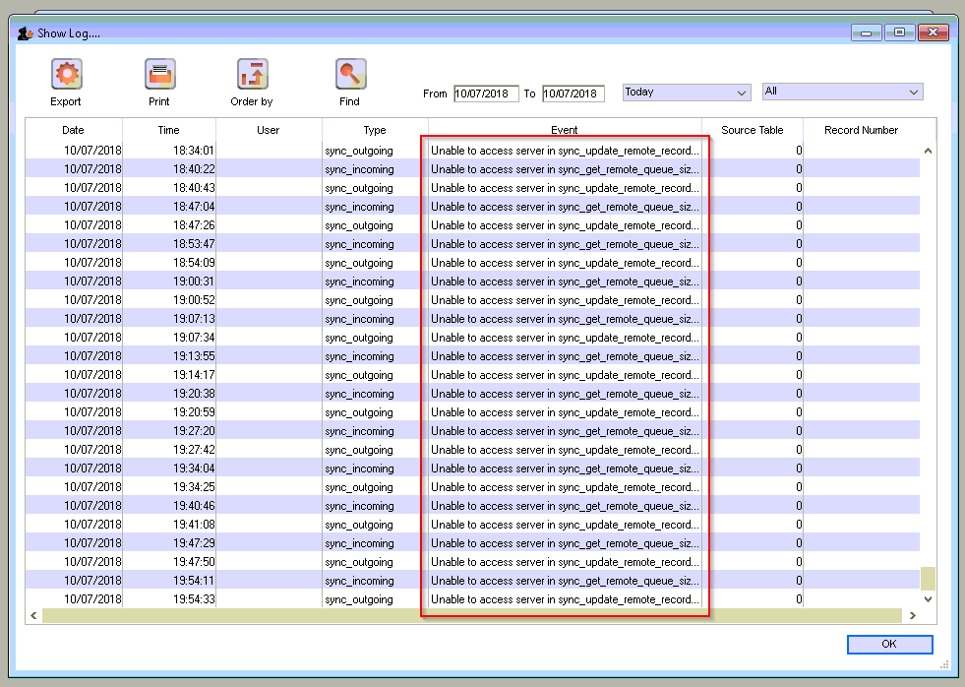Viewport: 965px width, 687px height.
Task: Click the To date field
Action: pyautogui.click(x=573, y=94)
